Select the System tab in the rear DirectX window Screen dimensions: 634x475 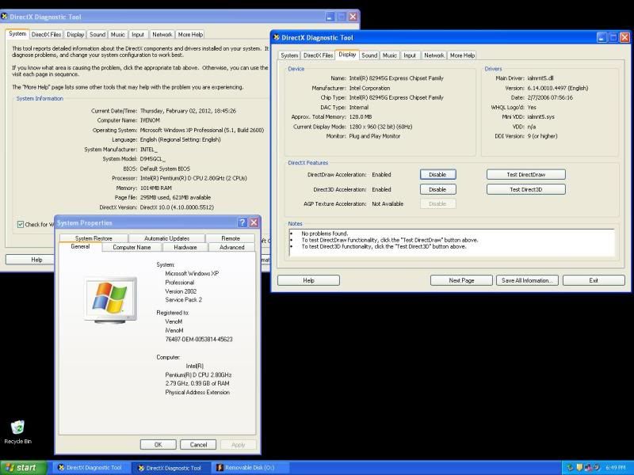point(17,34)
